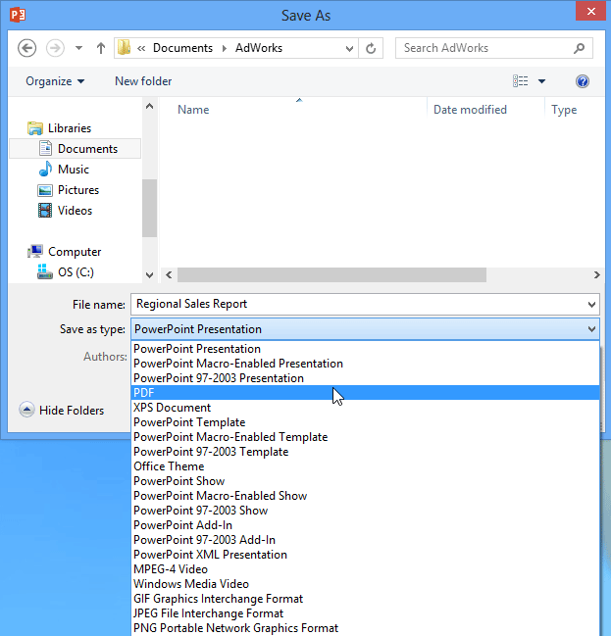Close the Save As dialog
This screenshot has width=611, height=636.
(x=591, y=11)
